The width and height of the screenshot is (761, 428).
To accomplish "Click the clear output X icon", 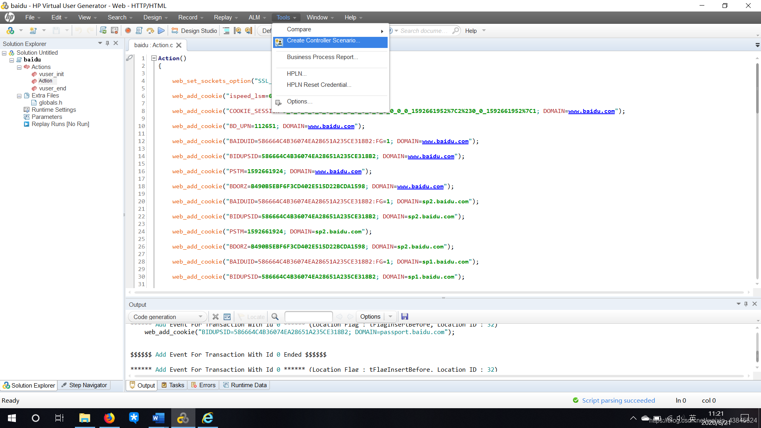I will (x=215, y=317).
